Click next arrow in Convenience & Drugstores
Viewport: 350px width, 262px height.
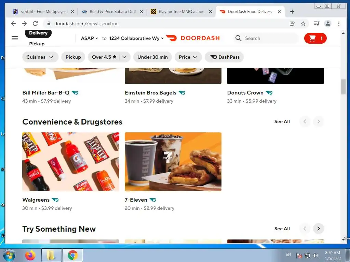click(319, 122)
